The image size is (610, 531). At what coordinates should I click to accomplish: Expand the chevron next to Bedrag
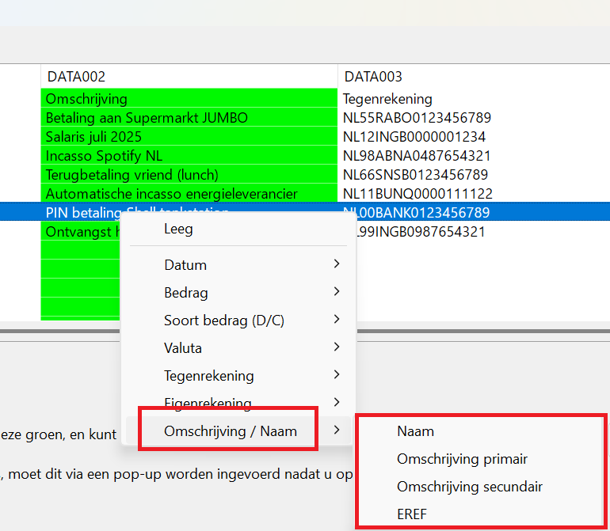tap(337, 291)
